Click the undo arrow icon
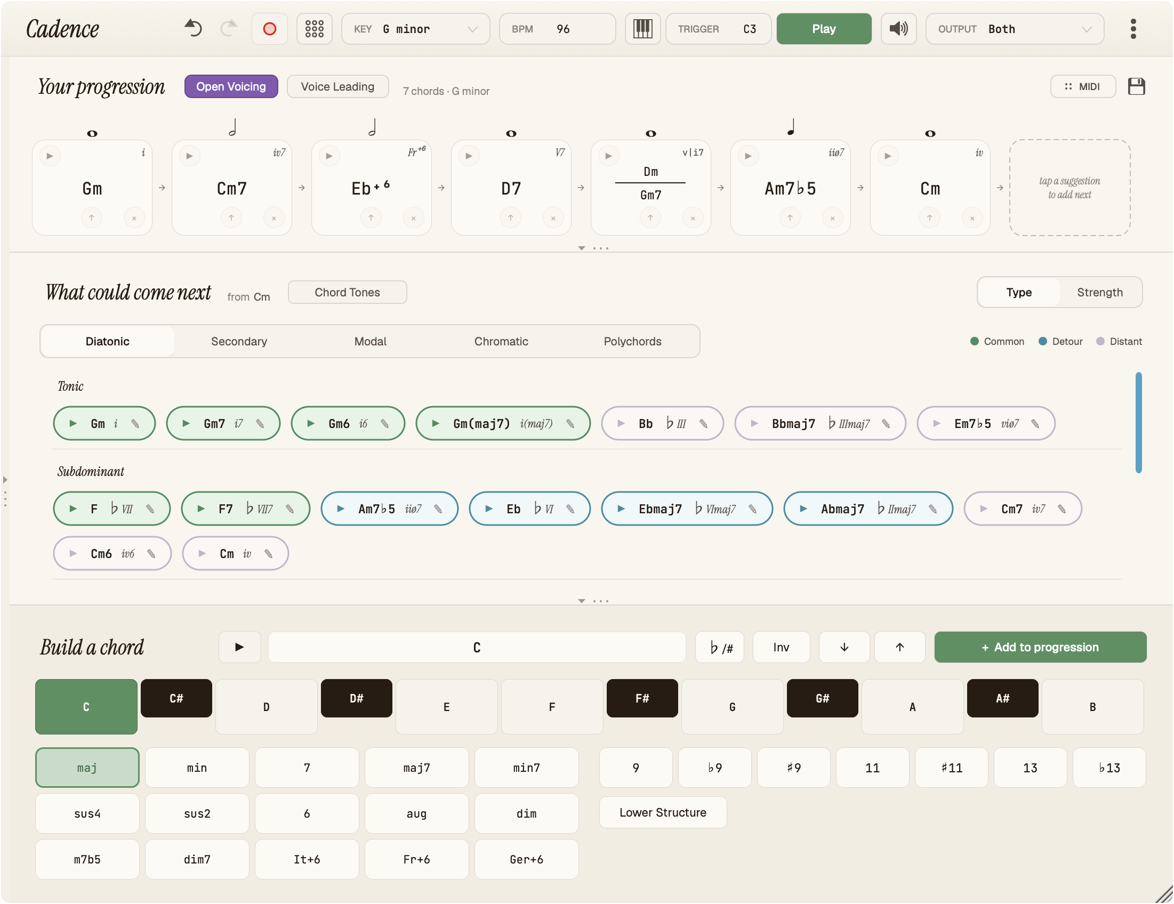The height and width of the screenshot is (904, 1174). [x=193, y=28]
